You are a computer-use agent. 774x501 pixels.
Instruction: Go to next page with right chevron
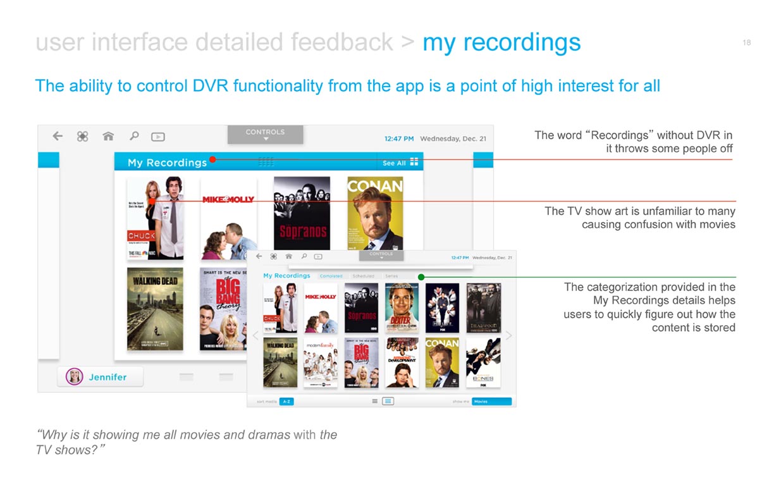coord(508,335)
